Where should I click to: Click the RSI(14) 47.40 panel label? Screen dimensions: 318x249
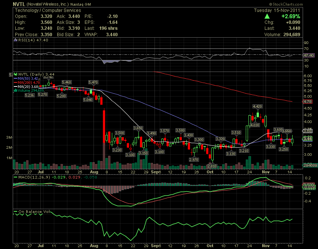(33, 40)
